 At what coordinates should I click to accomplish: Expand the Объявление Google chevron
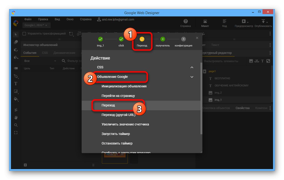click(192, 77)
